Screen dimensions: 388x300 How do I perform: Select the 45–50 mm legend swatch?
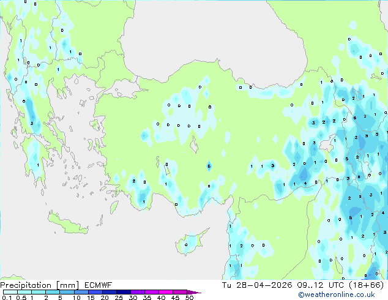click(180, 292)
